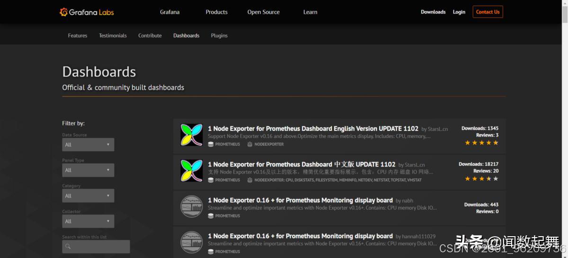Open the Collector filter dropdown
The height and width of the screenshot is (258, 568).
pyautogui.click(x=88, y=221)
